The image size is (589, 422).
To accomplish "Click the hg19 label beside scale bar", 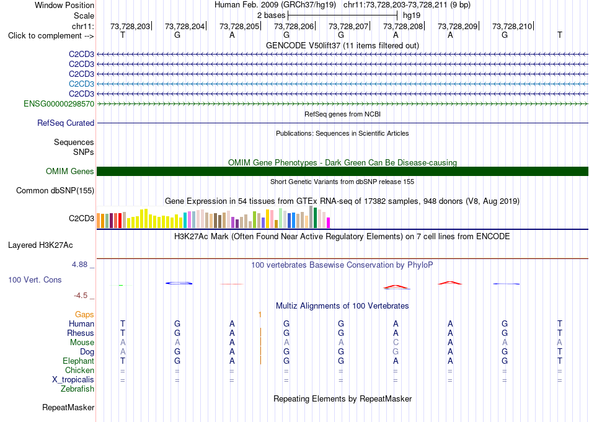I will (x=412, y=15).
